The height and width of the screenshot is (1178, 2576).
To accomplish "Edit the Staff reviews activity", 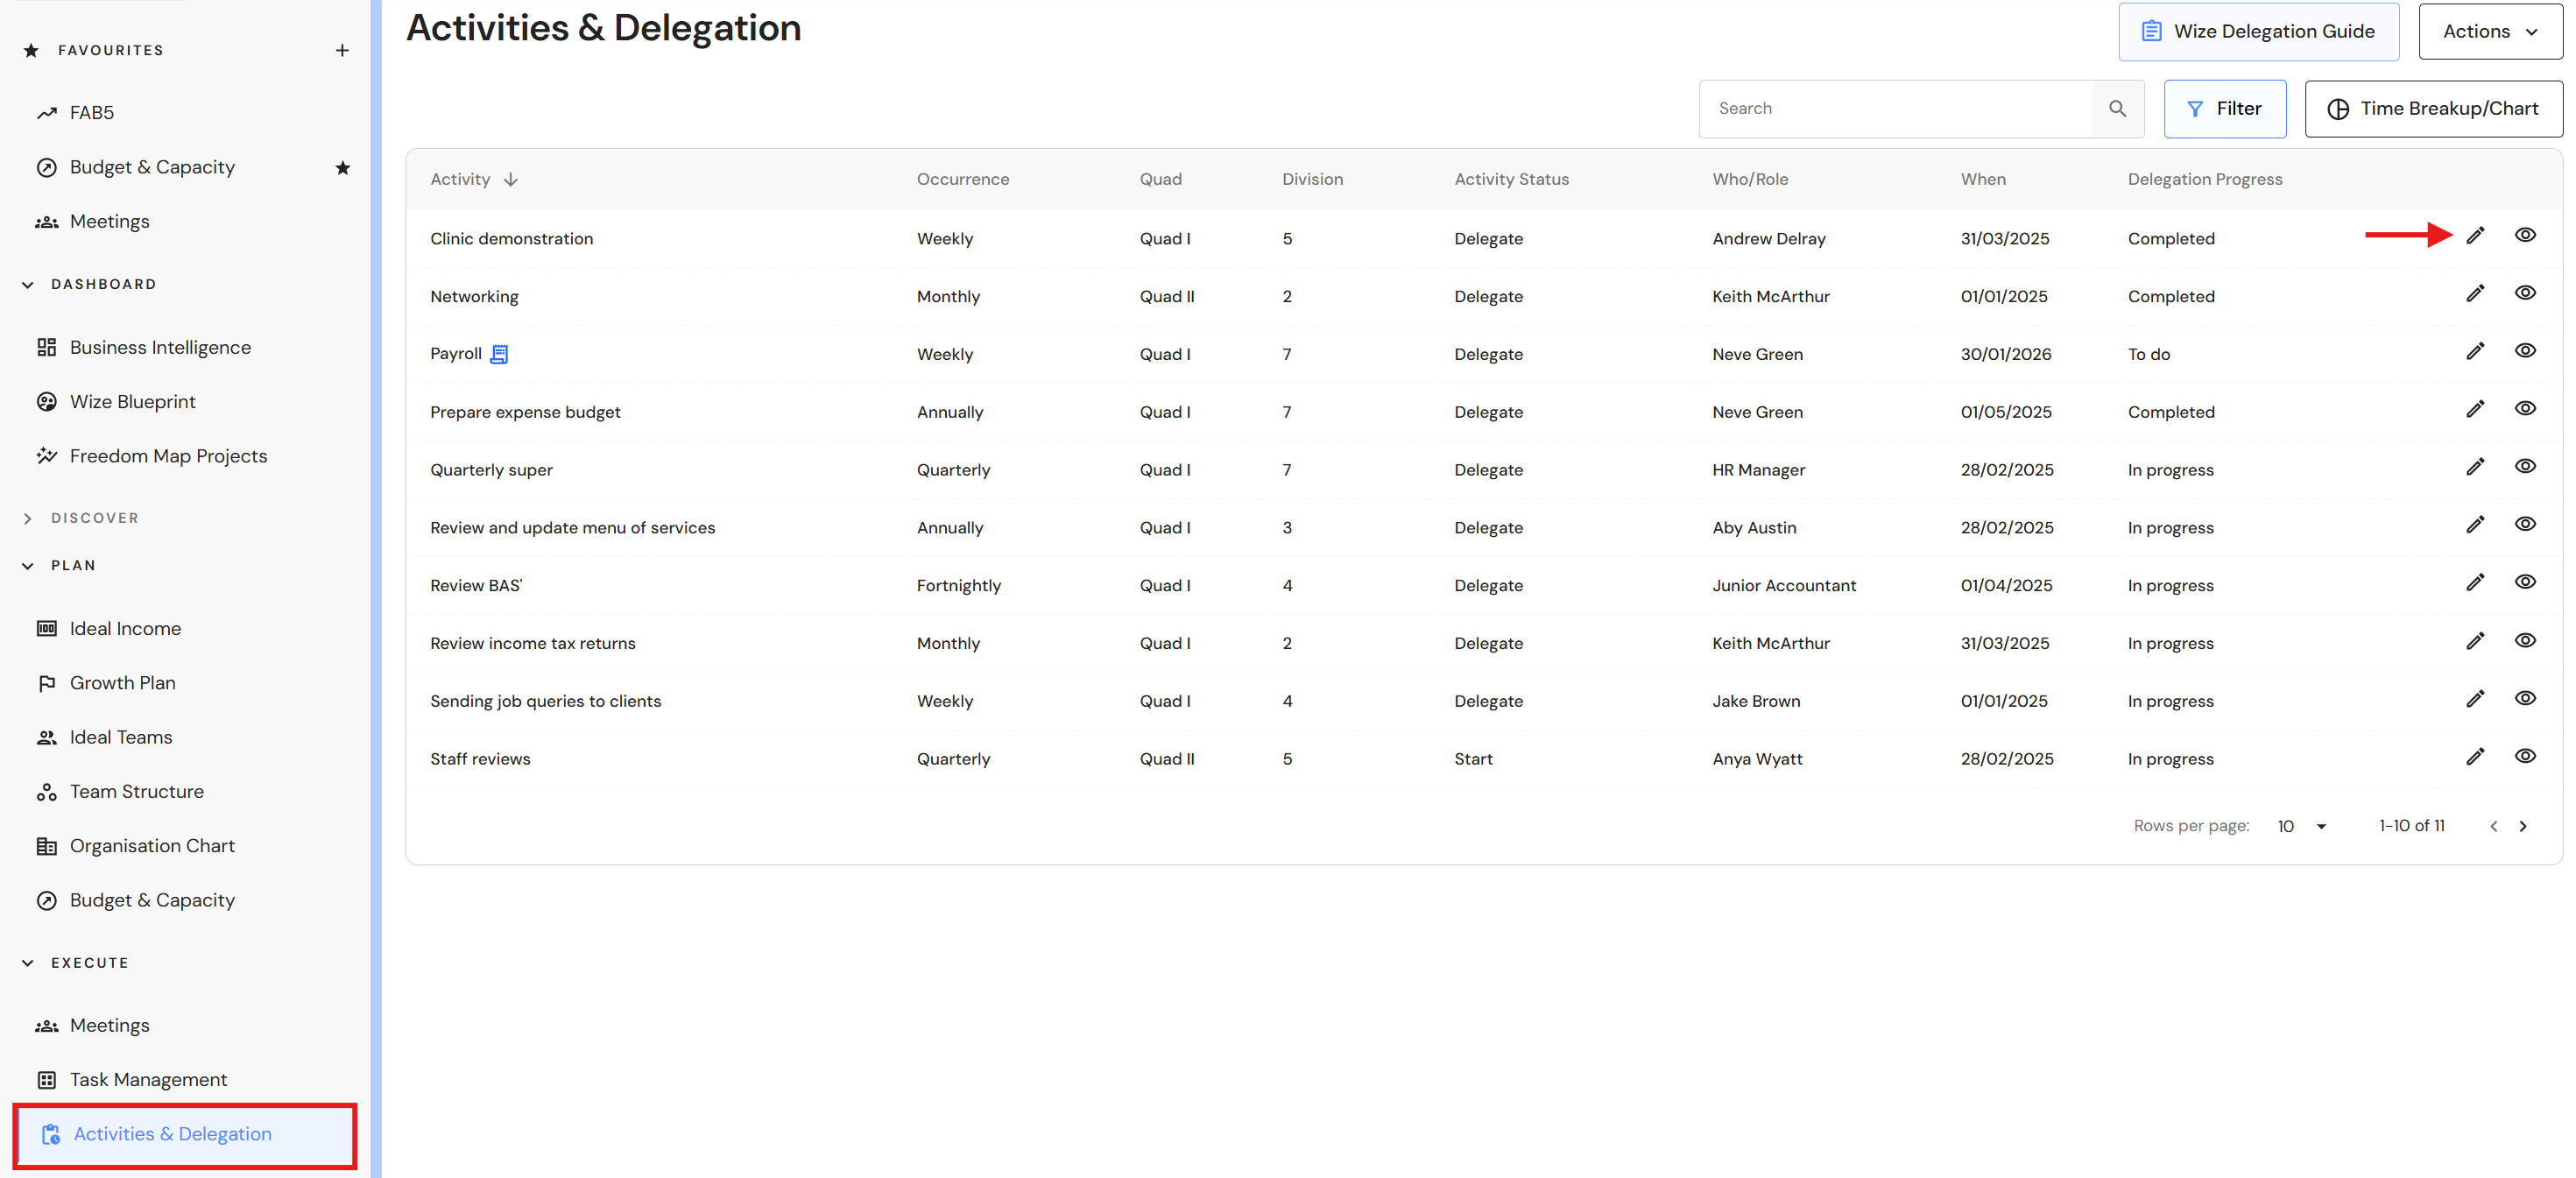I will point(2474,757).
